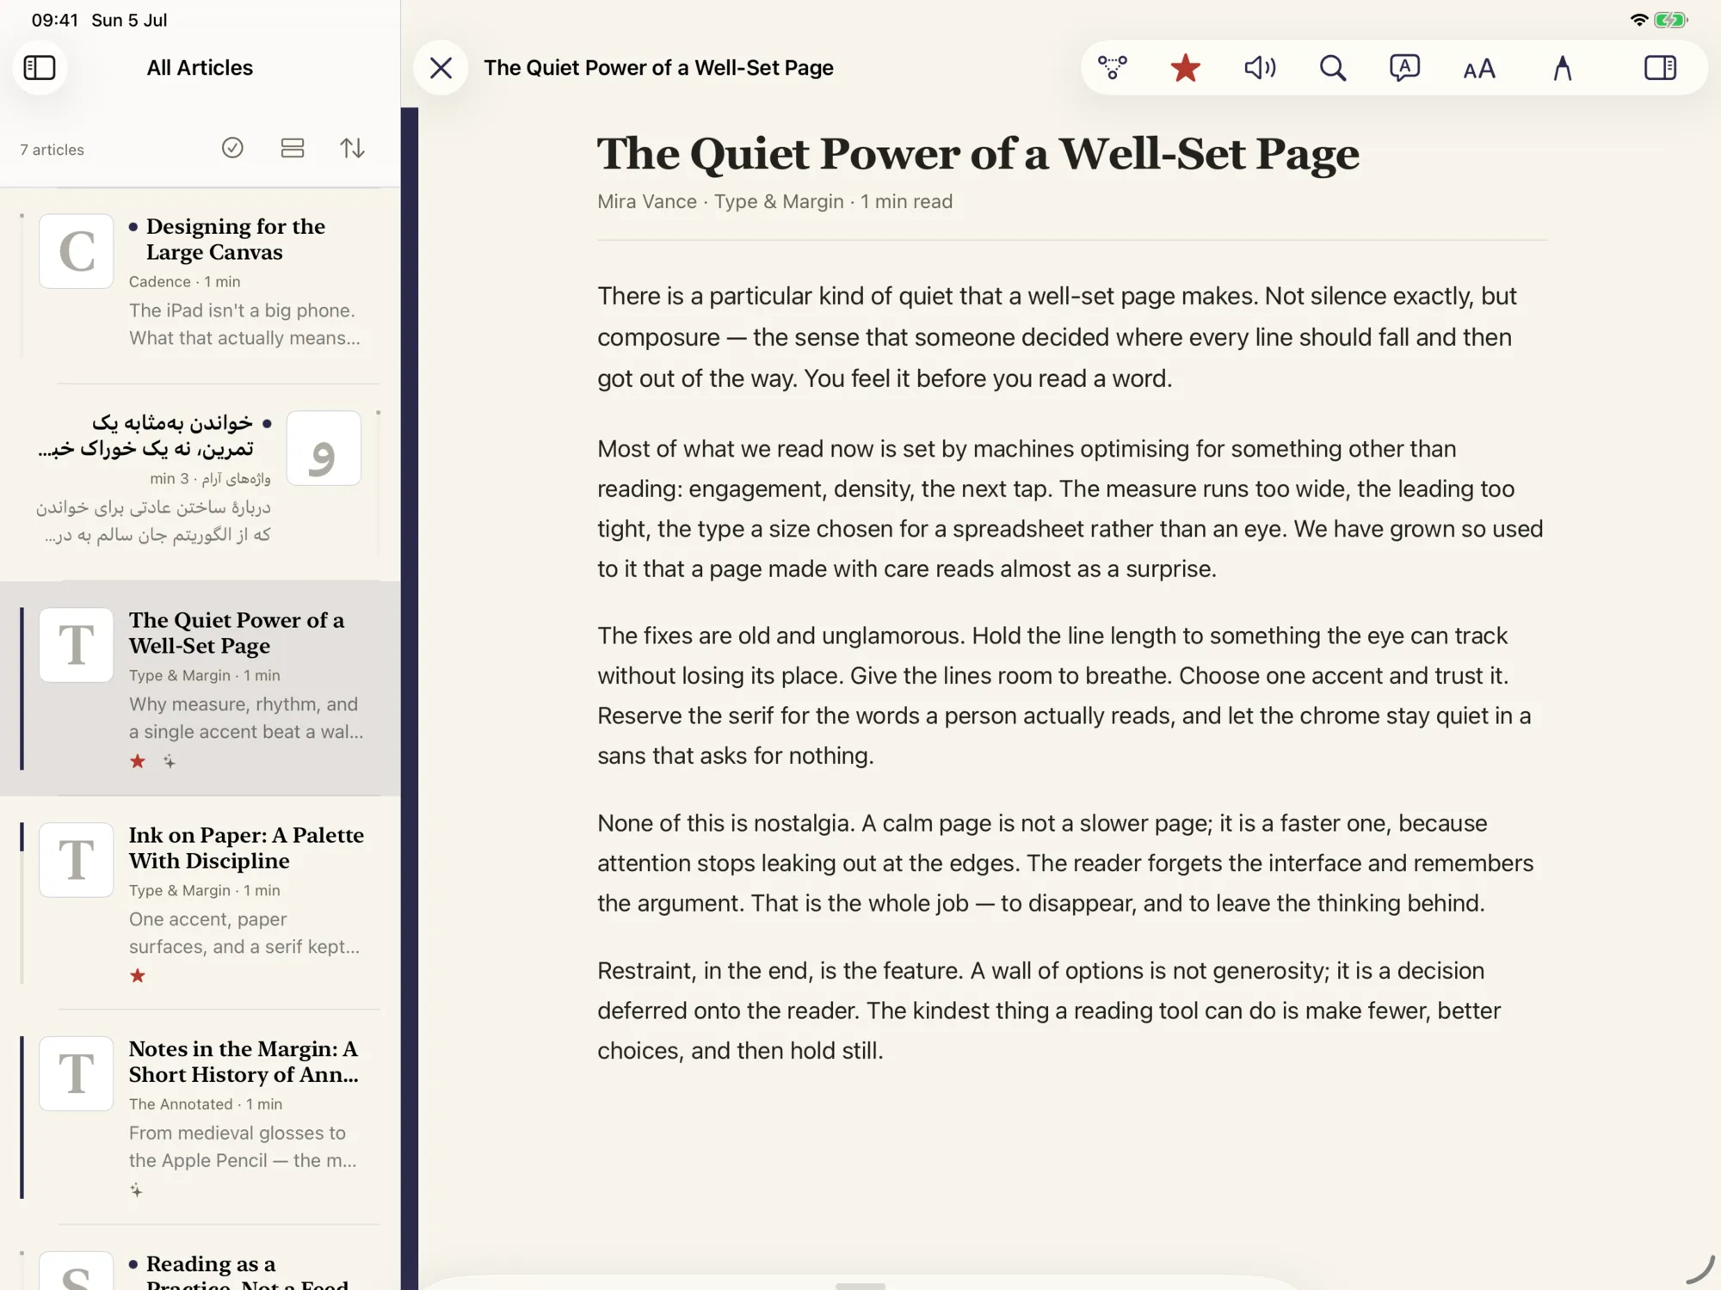This screenshot has width=1721, height=1290.
Task: Click the corner pencil swipe indicator
Action: tap(1700, 1268)
